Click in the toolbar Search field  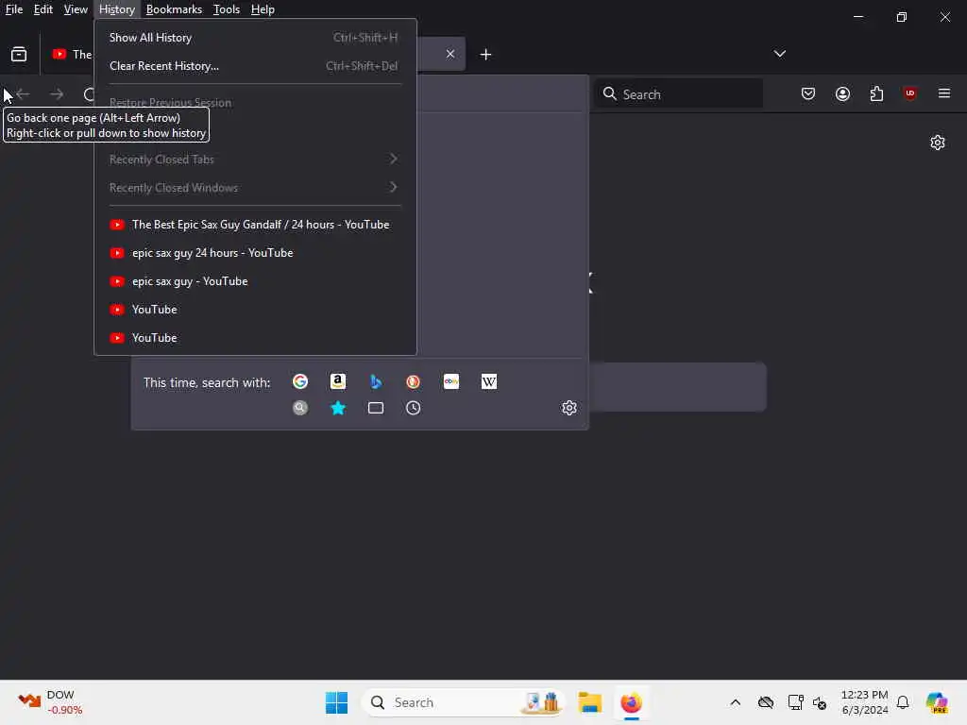click(x=678, y=93)
